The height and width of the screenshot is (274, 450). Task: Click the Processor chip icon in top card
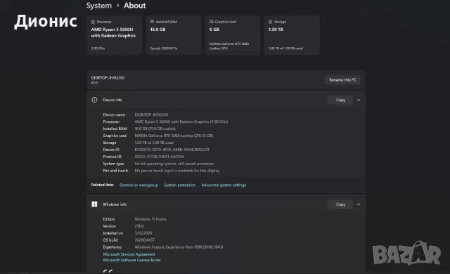(x=93, y=22)
